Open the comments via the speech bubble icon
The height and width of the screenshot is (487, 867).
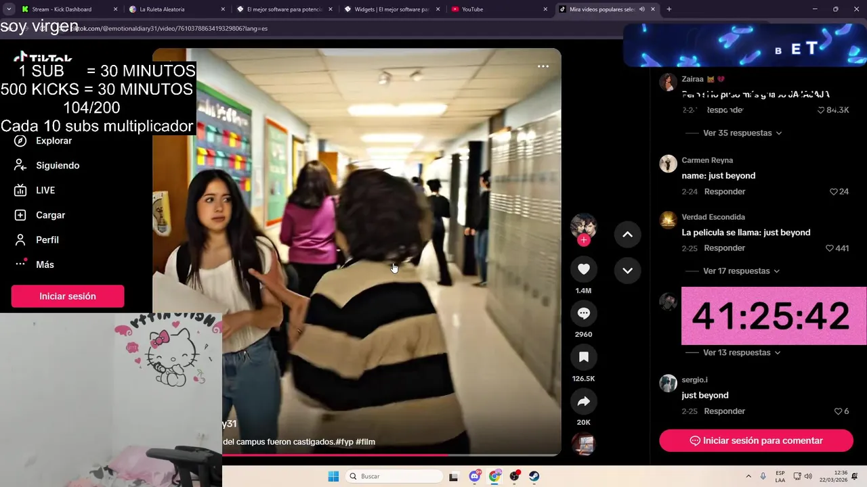click(583, 313)
